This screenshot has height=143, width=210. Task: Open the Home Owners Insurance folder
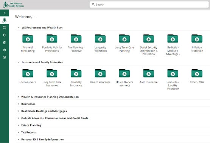pyautogui.click(x=124, y=73)
